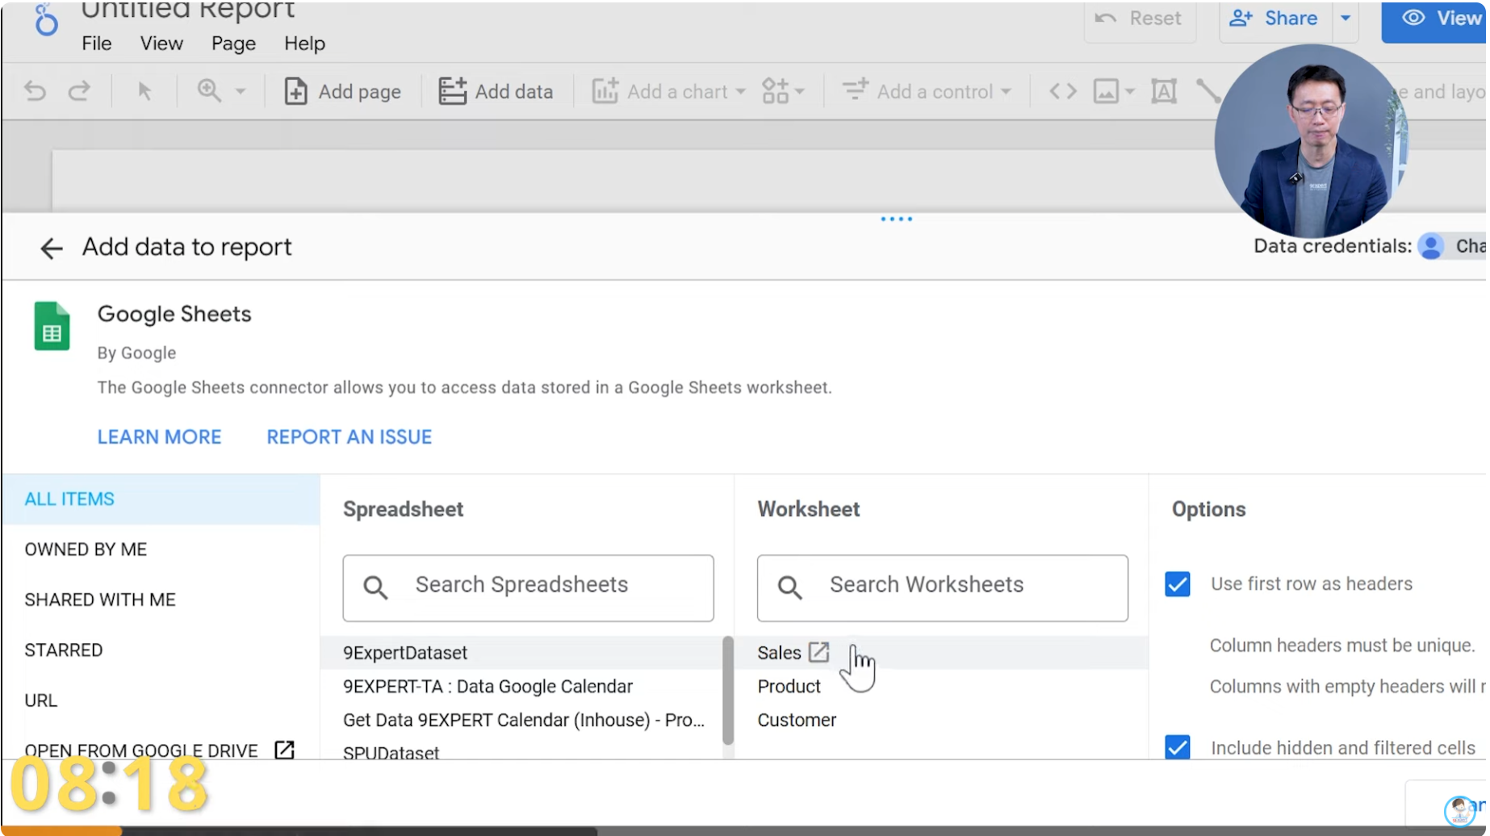Screen dimensions: 1490x836
Task: Open the embed URL tool
Action: pos(1062,91)
